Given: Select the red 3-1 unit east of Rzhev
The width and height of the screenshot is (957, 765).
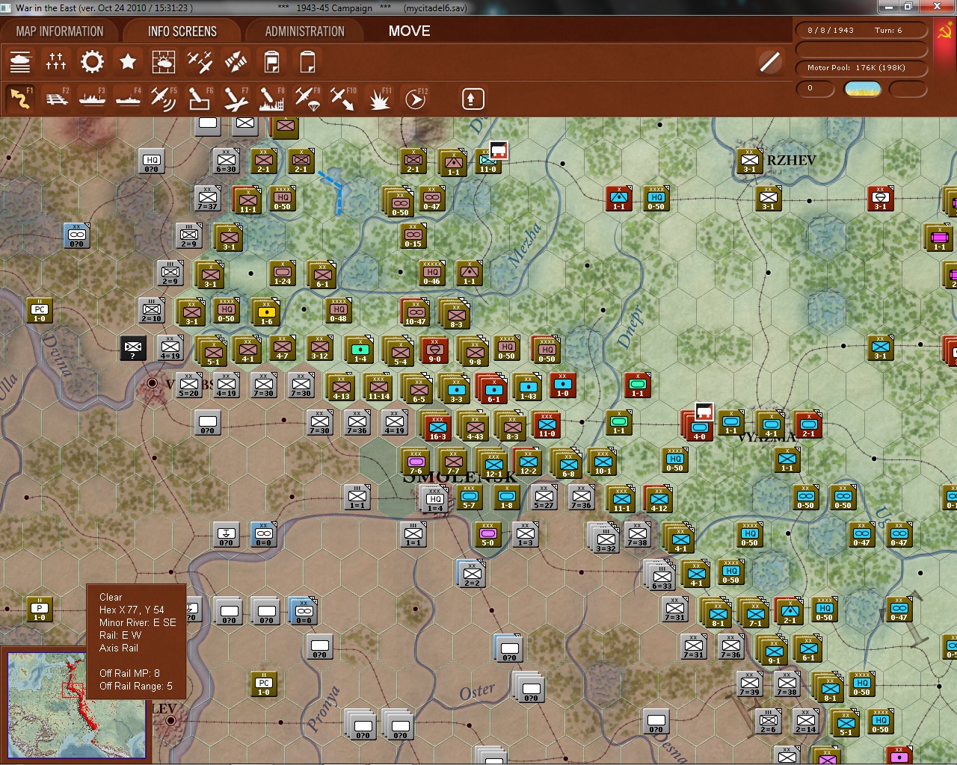Looking at the screenshot, I should pos(881,197).
